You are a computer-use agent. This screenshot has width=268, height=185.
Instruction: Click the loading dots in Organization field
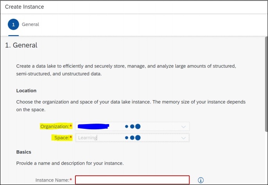133,126
